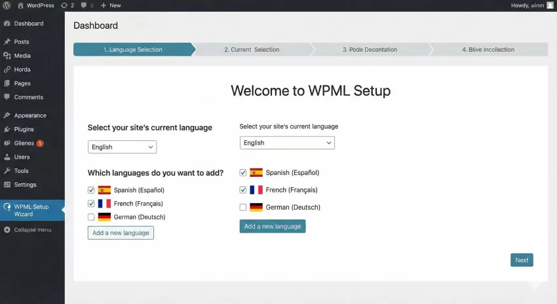The width and height of the screenshot is (557, 304).
Task: Click the Media icon in sidebar
Action: [7, 56]
